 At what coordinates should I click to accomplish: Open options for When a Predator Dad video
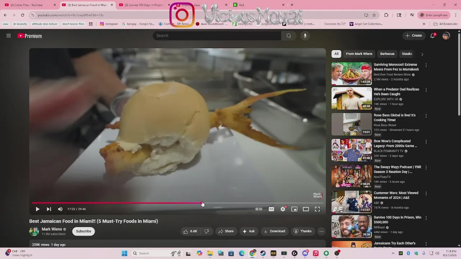coord(426,90)
